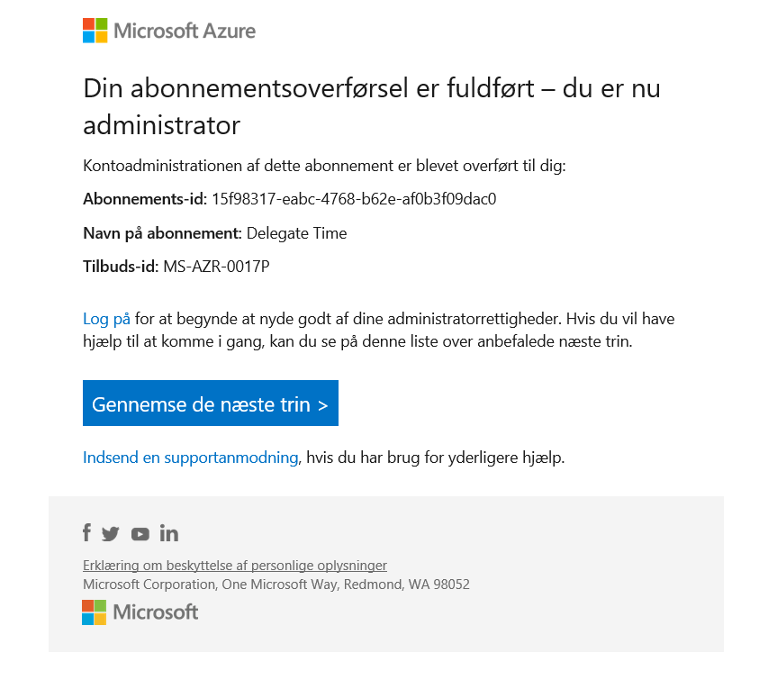Screen dimensions: 759x698
Task: Click the Microsoft Corporation Redmond address text
Action: pyautogui.click(x=276, y=585)
